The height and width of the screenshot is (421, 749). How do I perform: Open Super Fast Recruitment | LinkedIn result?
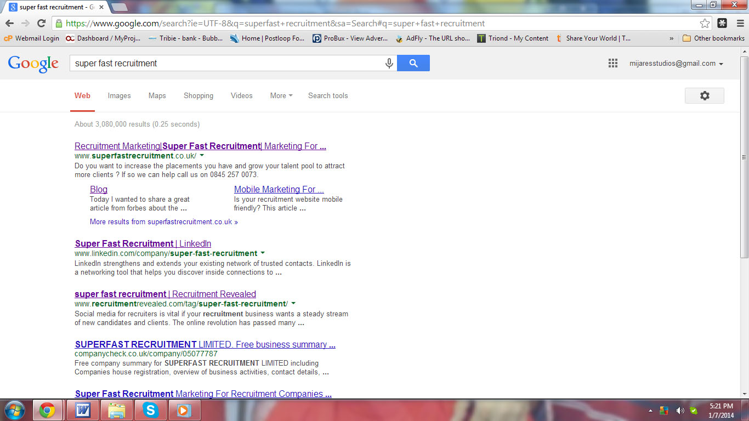(x=143, y=244)
